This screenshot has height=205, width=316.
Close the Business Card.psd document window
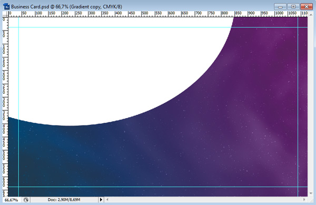pos(307,7)
